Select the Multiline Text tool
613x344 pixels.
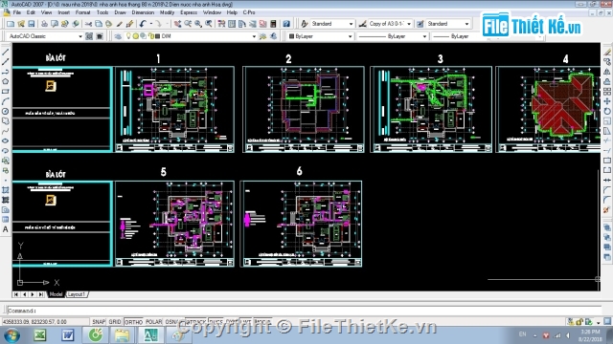point(5,229)
